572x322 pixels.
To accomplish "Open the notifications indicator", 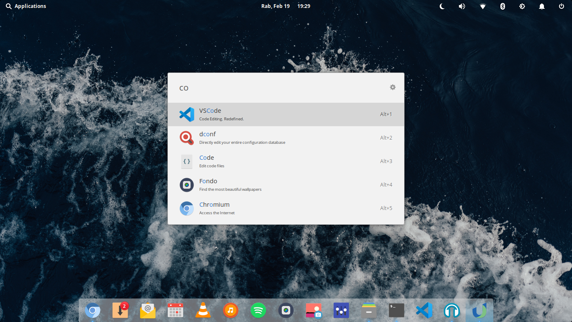I will point(541,6).
